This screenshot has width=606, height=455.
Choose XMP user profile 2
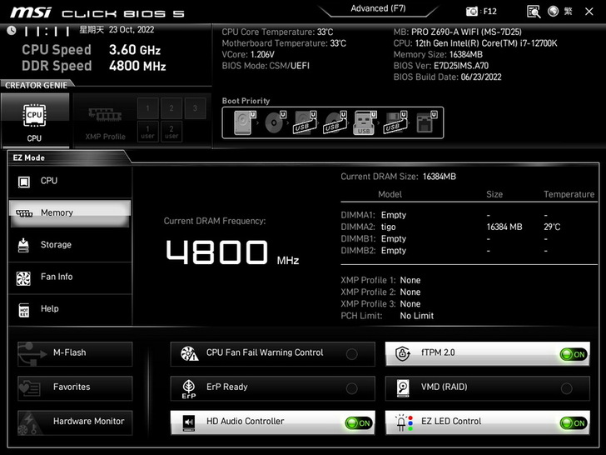(x=171, y=132)
